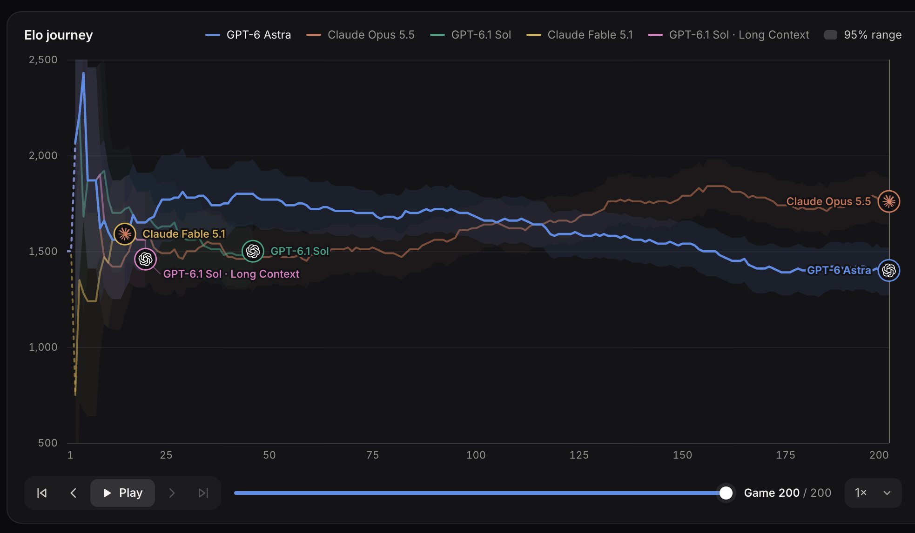The height and width of the screenshot is (533, 915).
Task: Click the GPT-6 Astra end-of-line marker icon
Action: [x=889, y=270]
